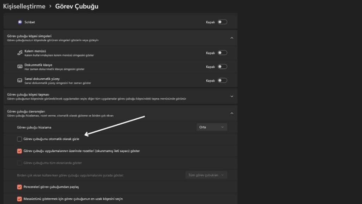Click the Sanal dokunmatik yüzey touchpad icon
The height and width of the screenshot is (204, 362).
(x=19, y=80)
